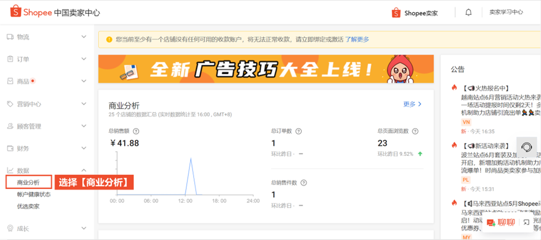
Task: Click the Shopee logo in header
Action: click(x=31, y=12)
